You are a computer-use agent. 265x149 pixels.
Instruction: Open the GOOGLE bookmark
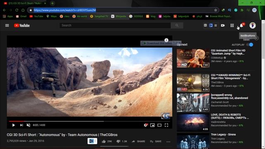pos(136,17)
